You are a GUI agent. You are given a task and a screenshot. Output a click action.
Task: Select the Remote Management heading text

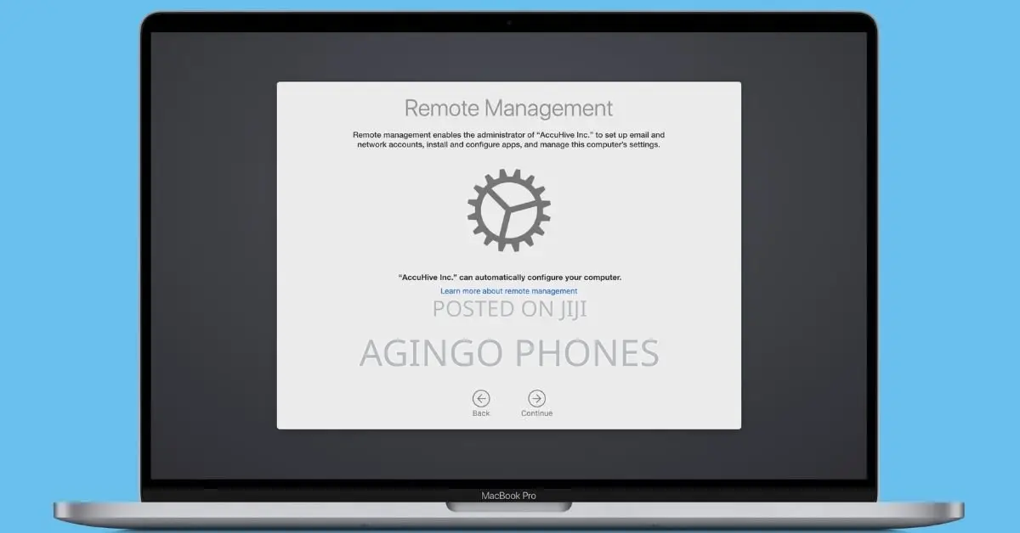click(508, 109)
